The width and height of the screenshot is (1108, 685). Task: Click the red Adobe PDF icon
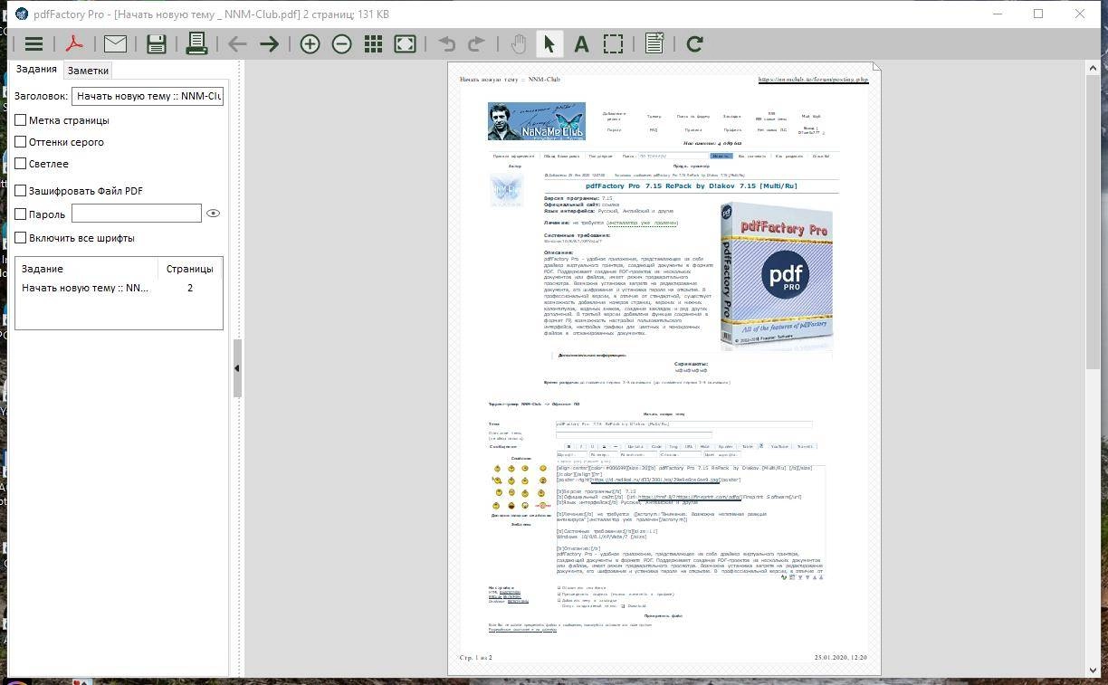pos(74,43)
